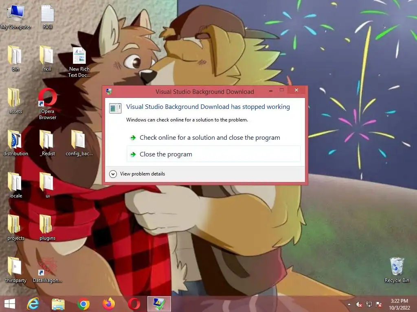This screenshot has width=417, height=312.
Task: Select the _Redist folder icon
Action: 47,143
